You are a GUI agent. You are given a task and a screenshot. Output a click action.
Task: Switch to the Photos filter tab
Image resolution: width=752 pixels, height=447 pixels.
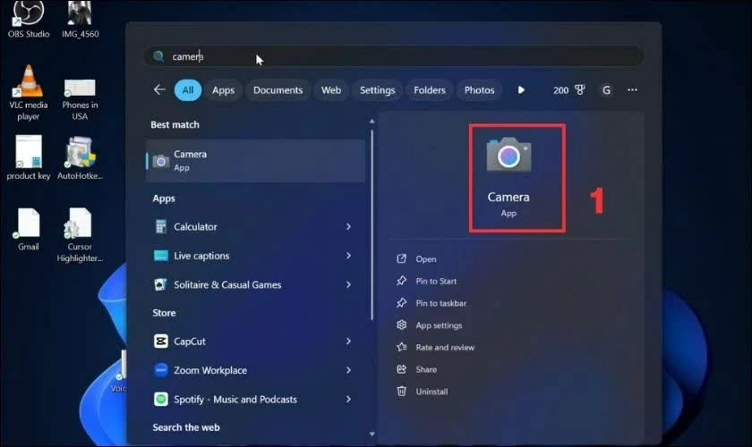[479, 90]
